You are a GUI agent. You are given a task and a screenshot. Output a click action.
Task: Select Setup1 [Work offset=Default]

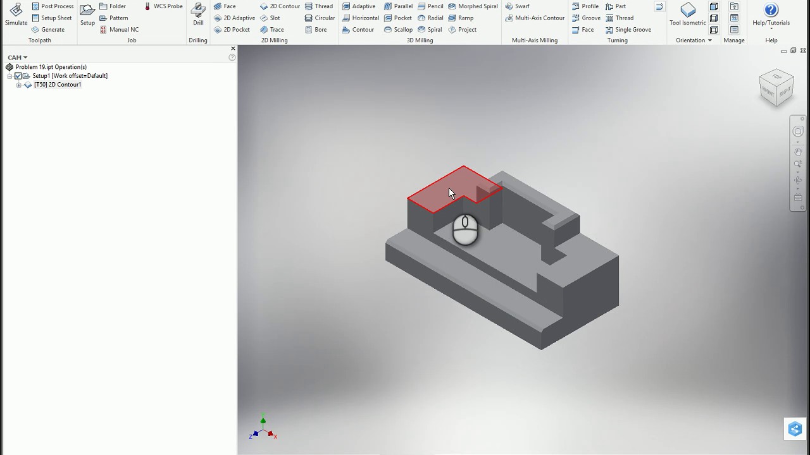[x=70, y=76]
